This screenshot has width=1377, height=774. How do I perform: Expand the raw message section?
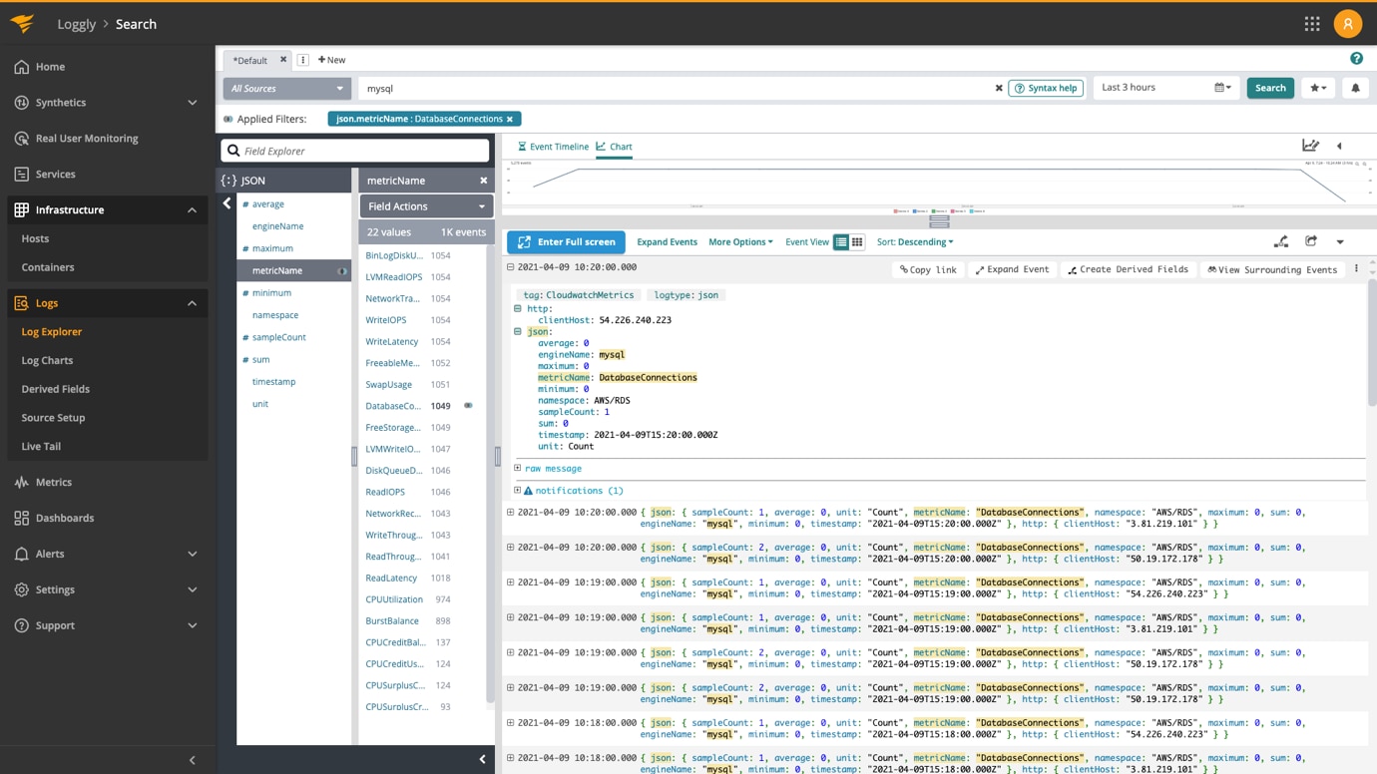click(x=552, y=468)
